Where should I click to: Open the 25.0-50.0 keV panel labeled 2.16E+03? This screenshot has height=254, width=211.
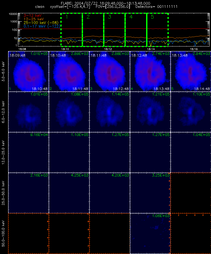29,193
